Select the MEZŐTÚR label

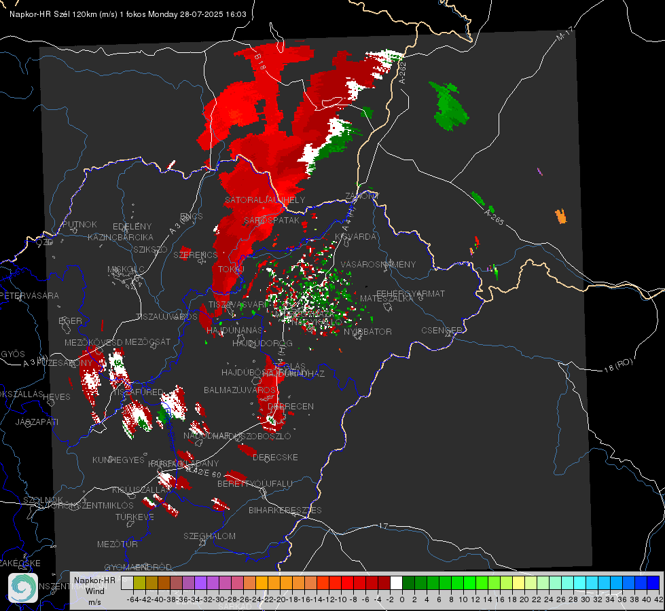coord(118,544)
